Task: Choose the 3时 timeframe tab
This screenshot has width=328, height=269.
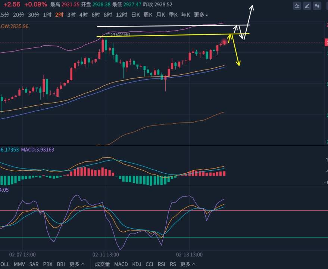Action: [71, 15]
